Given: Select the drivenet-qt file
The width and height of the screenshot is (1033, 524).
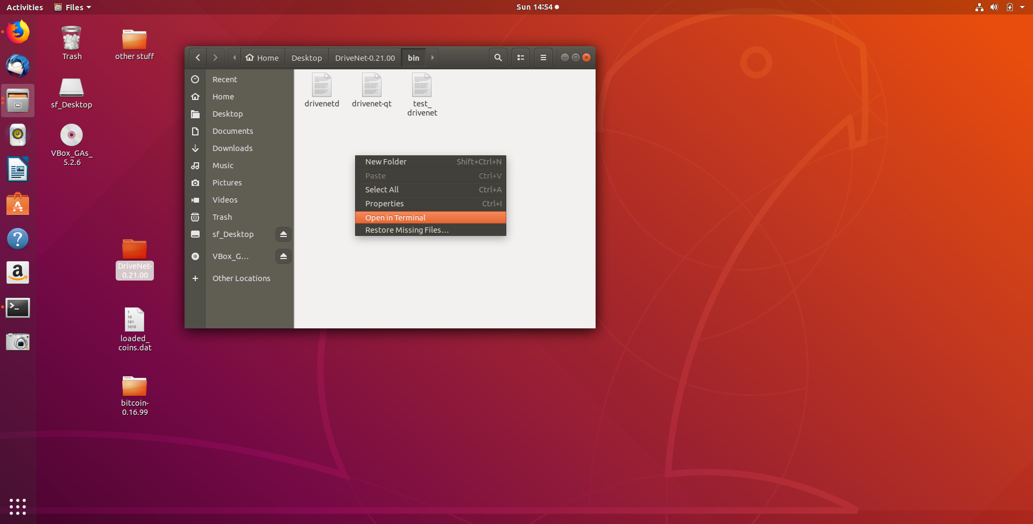Looking at the screenshot, I should [372, 90].
